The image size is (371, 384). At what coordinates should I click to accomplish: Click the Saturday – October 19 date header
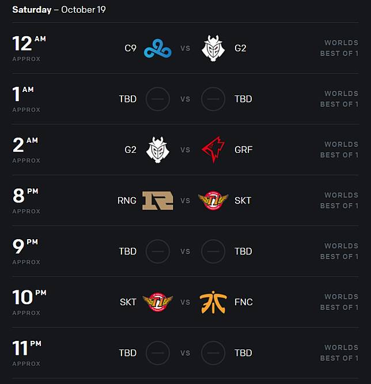59,10
